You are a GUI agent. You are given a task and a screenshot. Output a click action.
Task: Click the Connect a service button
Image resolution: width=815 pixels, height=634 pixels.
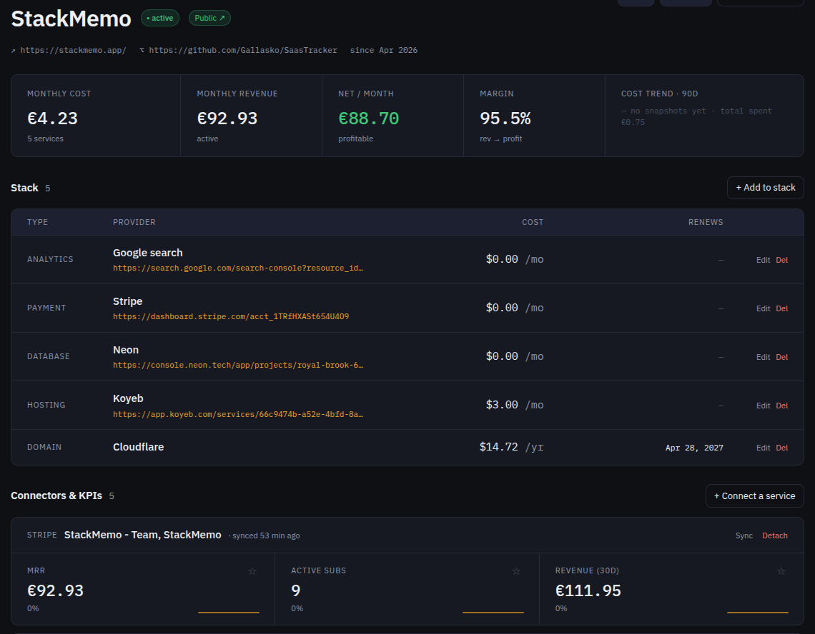(754, 496)
